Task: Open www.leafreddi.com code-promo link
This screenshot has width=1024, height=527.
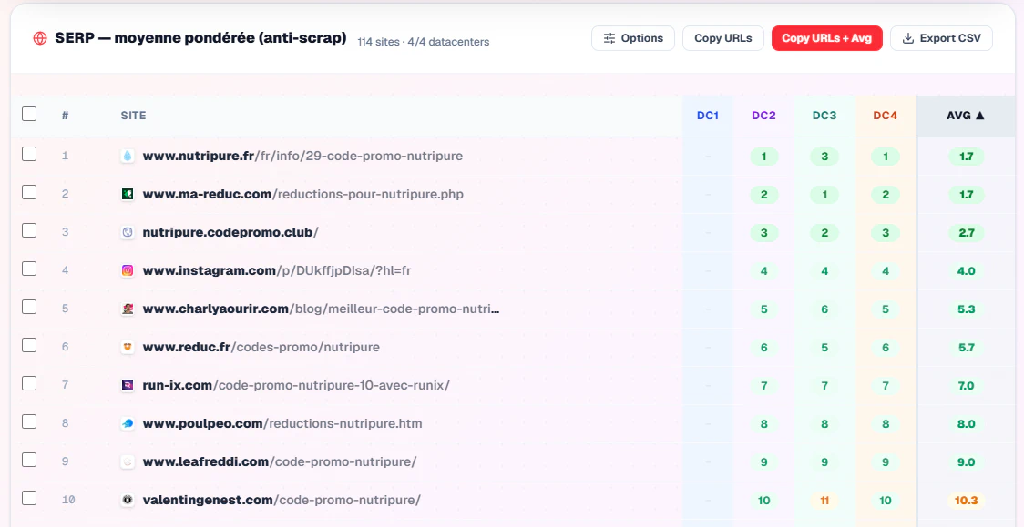Action: (280, 461)
